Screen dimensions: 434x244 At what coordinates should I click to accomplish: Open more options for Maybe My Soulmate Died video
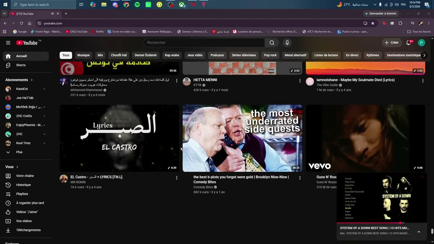coord(423,81)
